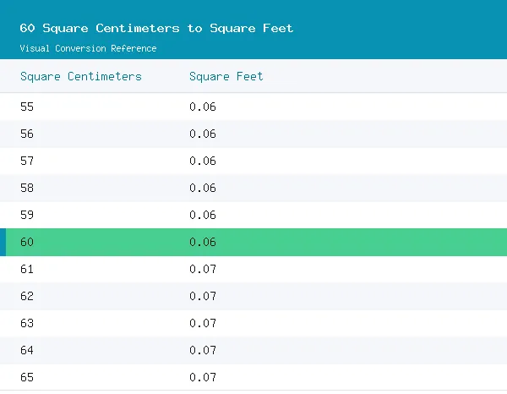Pick the 0.07 value in the 64 row

[203, 350]
